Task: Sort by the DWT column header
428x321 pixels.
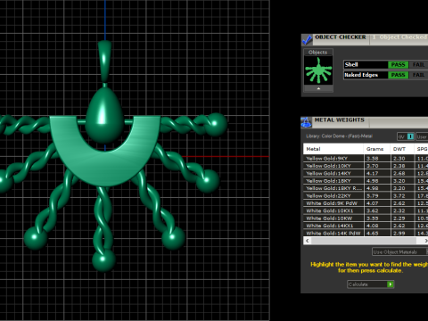Action: [x=402, y=149]
